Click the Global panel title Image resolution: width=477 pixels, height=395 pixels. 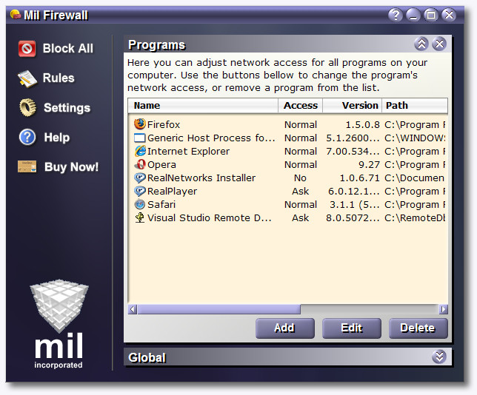click(x=147, y=357)
